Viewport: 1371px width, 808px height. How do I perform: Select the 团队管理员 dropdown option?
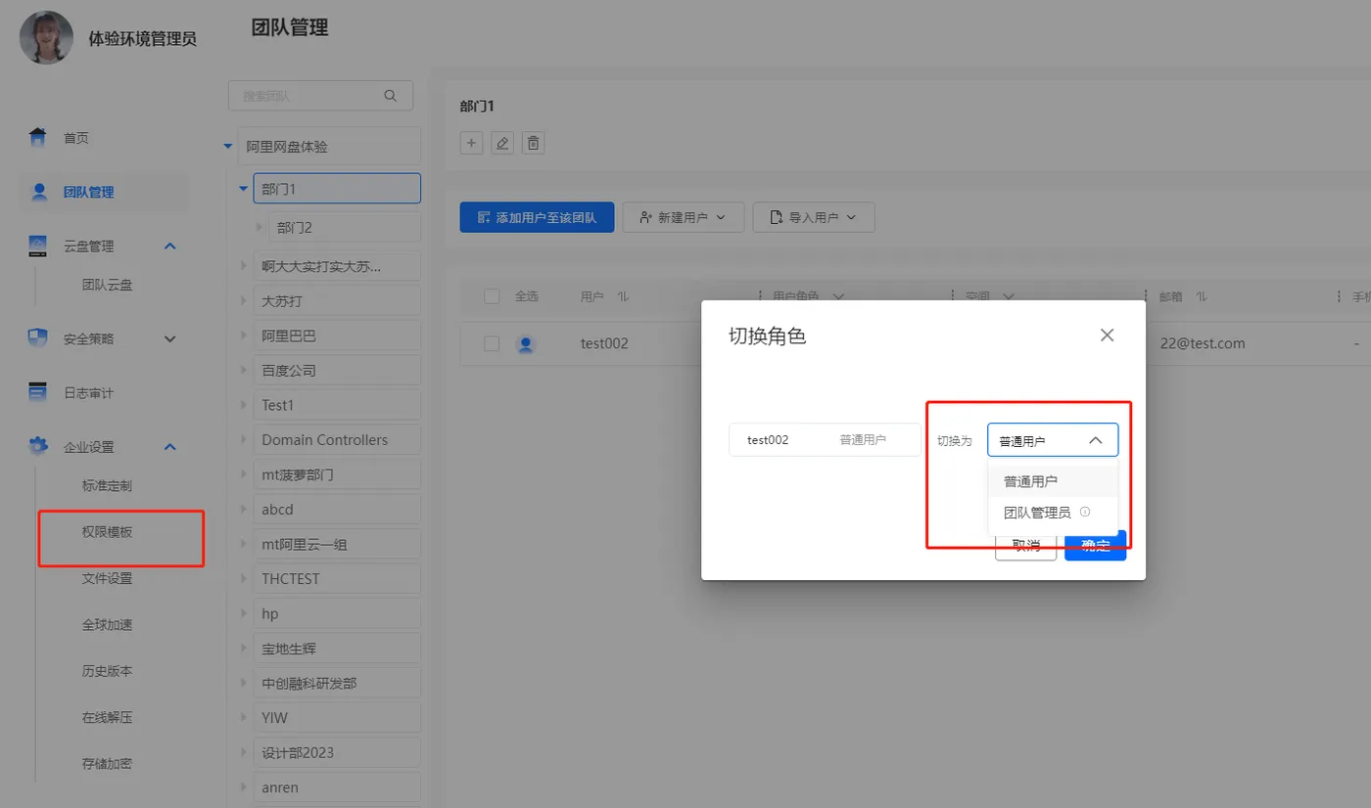pos(1053,512)
